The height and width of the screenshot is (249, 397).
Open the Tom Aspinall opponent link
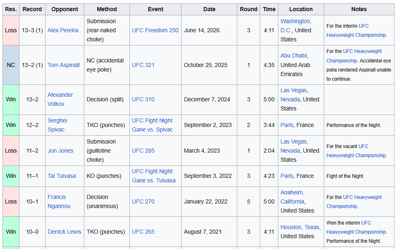[64, 65]
